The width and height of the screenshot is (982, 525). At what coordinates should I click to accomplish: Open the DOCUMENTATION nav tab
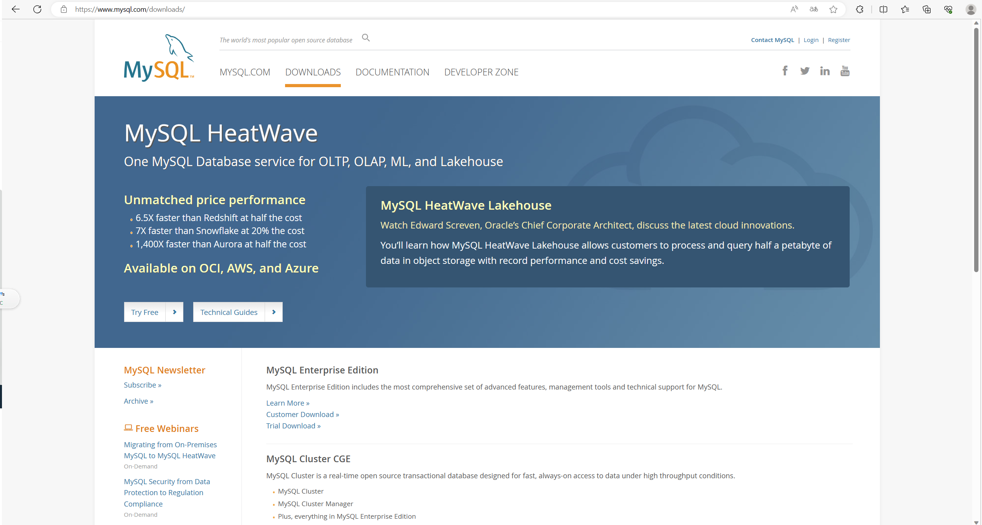[392, 72]
